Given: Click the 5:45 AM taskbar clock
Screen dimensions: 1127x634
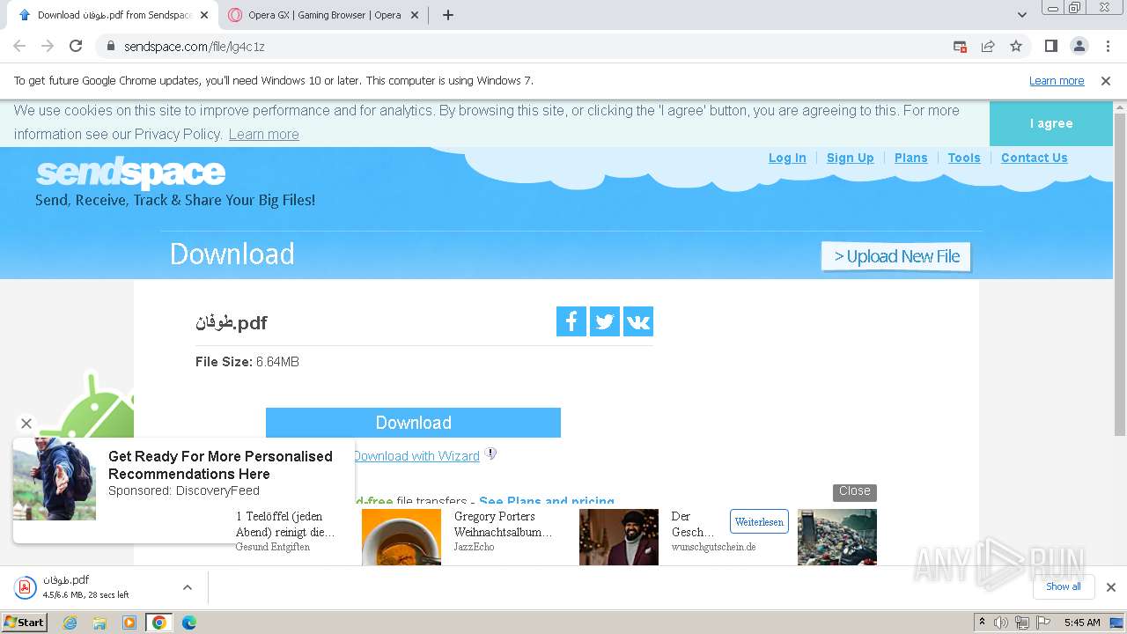Looking at the screenshot, I should 1082,623.
